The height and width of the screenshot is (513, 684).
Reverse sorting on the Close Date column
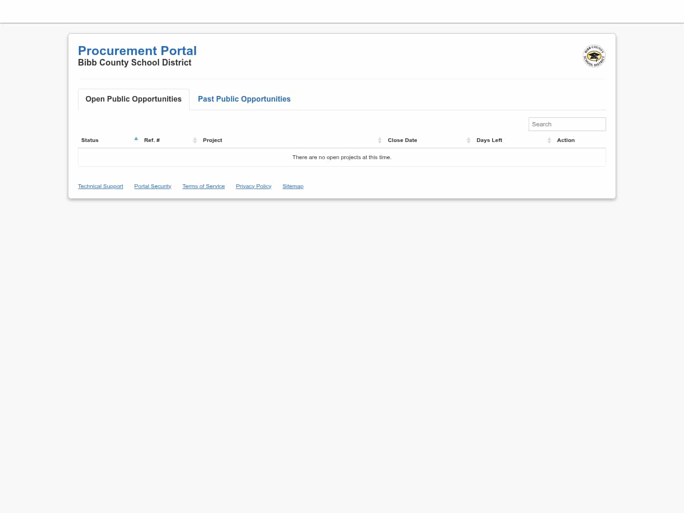[402, 140]
